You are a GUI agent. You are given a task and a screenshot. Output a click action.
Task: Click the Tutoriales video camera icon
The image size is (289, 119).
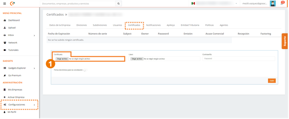[5, 50]
